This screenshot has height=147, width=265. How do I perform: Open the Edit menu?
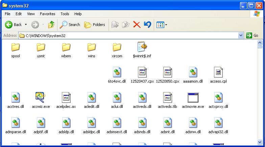point(19,14)
